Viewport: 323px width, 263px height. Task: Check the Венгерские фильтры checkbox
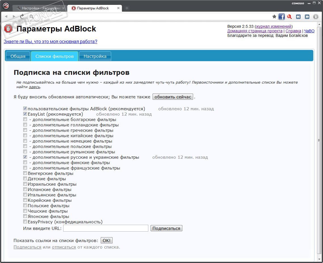click(25, 173)
